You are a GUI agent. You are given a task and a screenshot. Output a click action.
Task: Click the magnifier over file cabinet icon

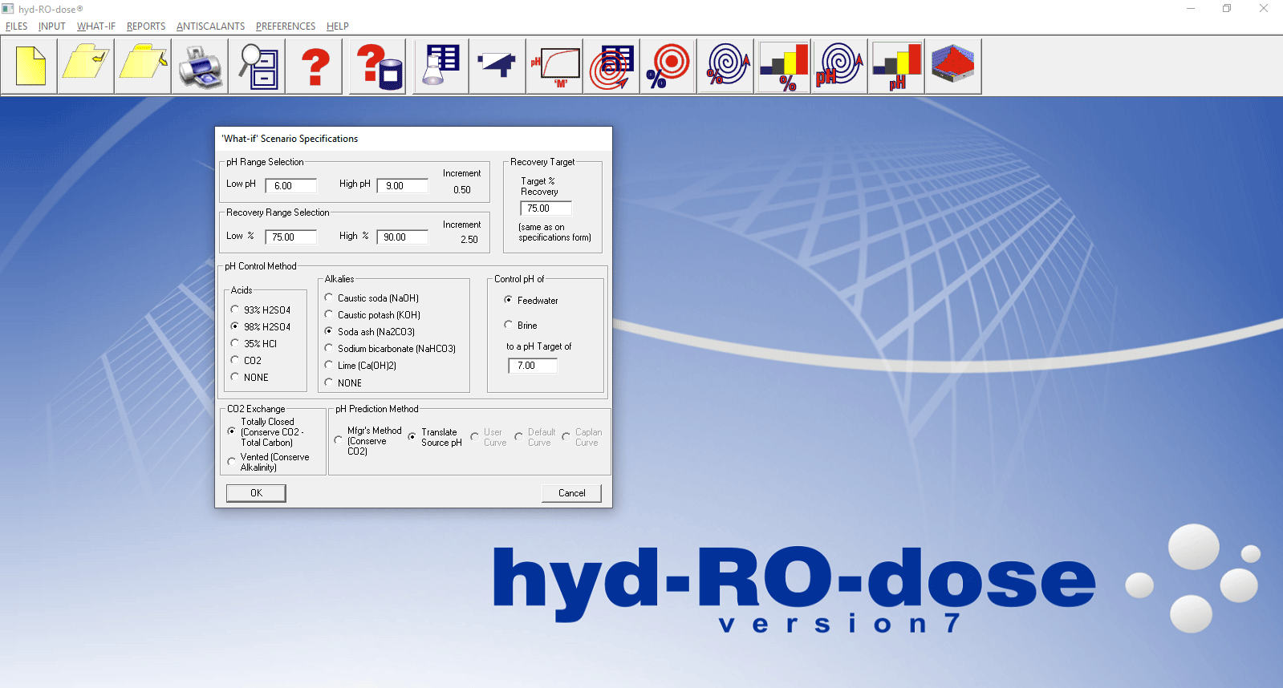click(x=257, y=66)
